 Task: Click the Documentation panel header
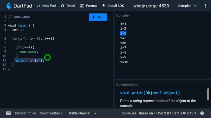coord(128,85)
